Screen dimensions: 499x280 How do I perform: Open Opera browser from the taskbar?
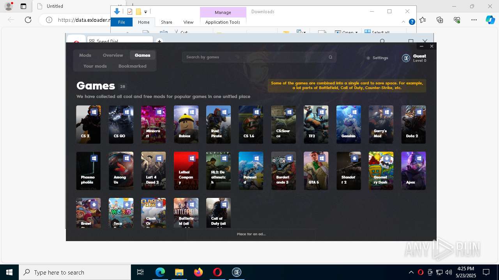218,272
